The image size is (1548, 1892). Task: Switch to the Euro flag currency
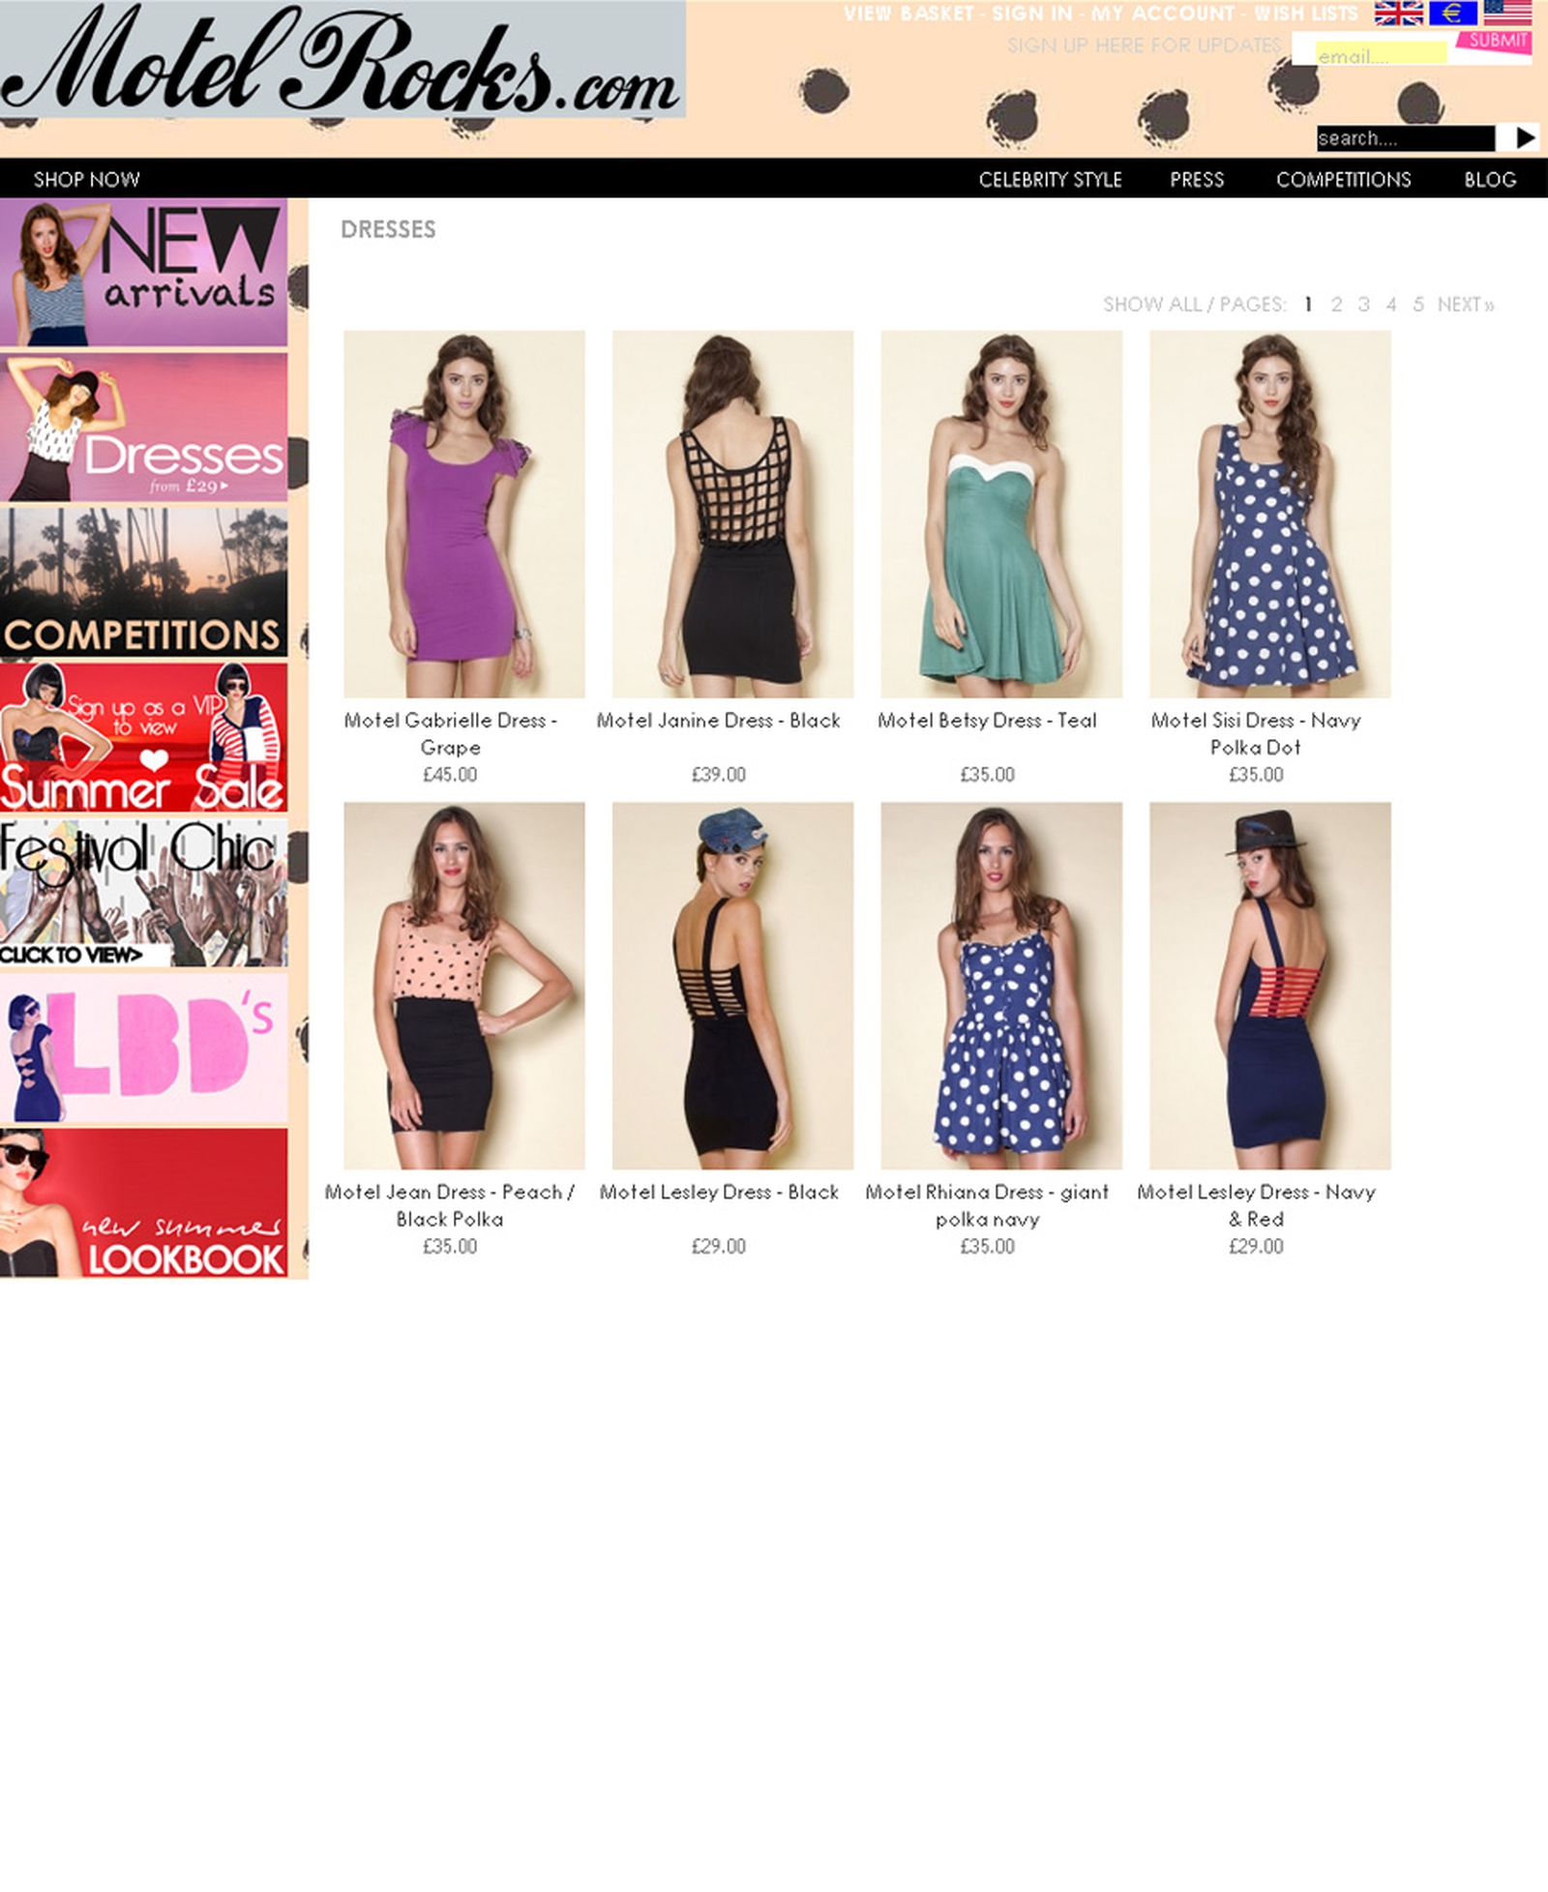click(x=1452, y=13)
